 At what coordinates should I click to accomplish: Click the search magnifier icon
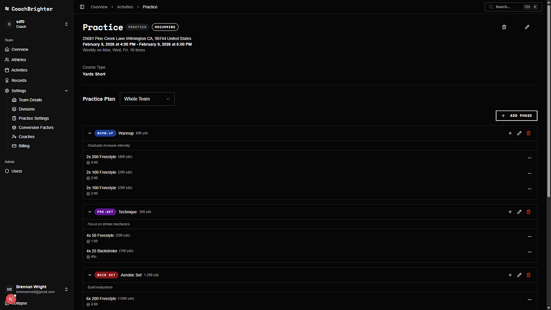[491, 7]
